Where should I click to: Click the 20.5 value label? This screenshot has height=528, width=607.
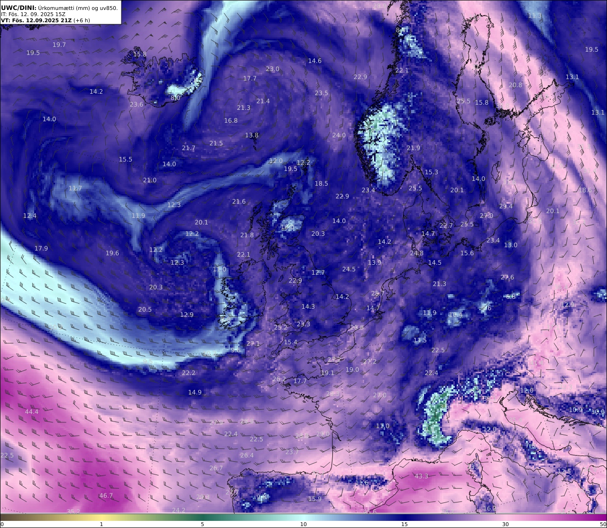pos(145,309)
